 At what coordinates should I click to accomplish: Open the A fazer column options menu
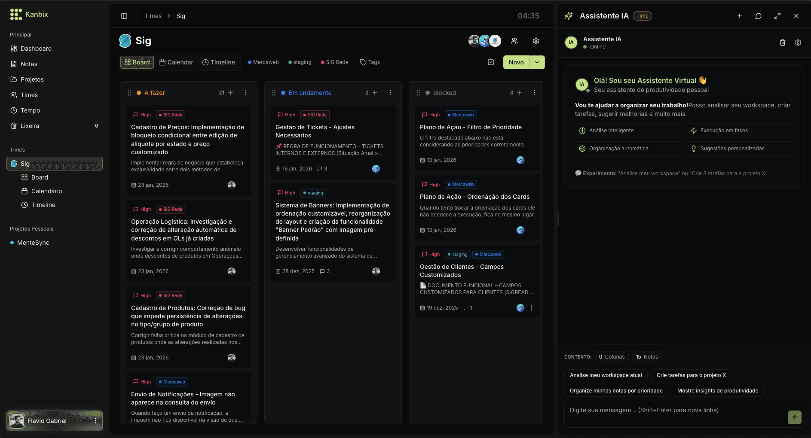pyautogui.click(x=246, y=93)
